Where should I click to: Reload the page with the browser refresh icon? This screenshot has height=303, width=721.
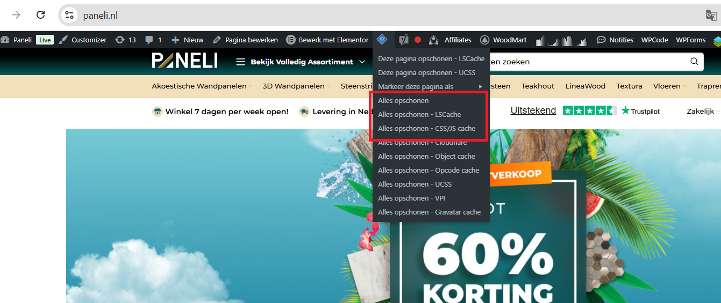tap(40, 15)
